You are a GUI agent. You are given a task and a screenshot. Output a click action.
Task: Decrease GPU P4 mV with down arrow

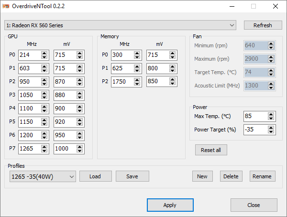79,110
